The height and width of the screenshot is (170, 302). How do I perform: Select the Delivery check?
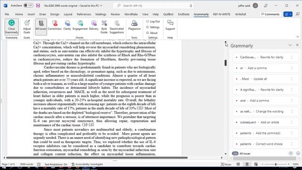(93, 25)
